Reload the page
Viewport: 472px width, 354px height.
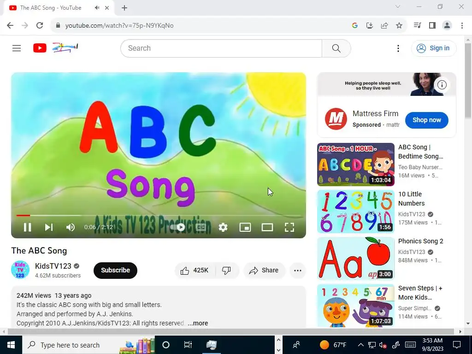click(x=40, y=26)
